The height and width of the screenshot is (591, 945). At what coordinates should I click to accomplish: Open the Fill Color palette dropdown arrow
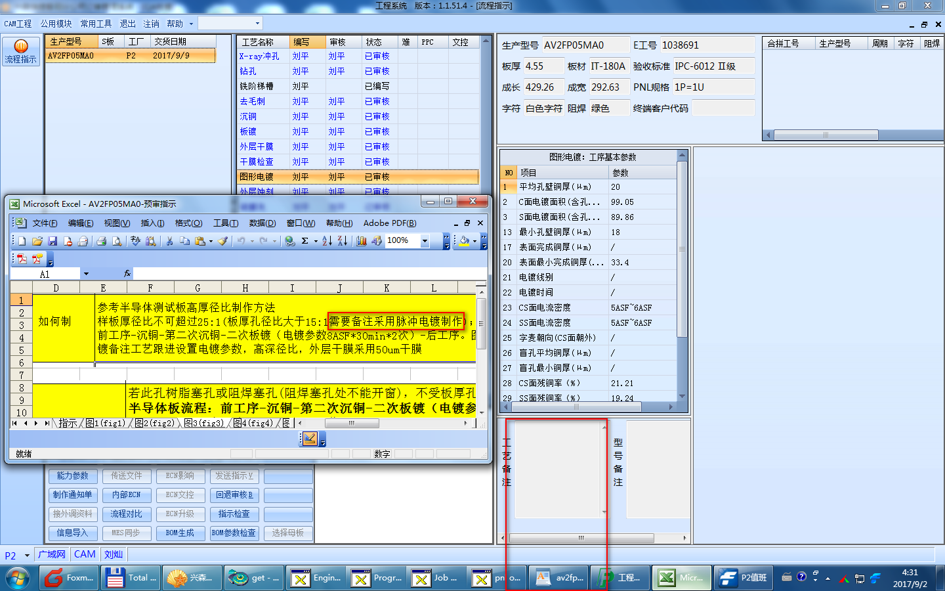click(x=475, y=241)
